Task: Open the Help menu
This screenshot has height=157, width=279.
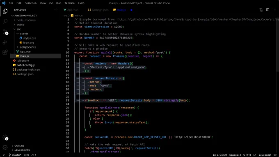Action: 81,3
